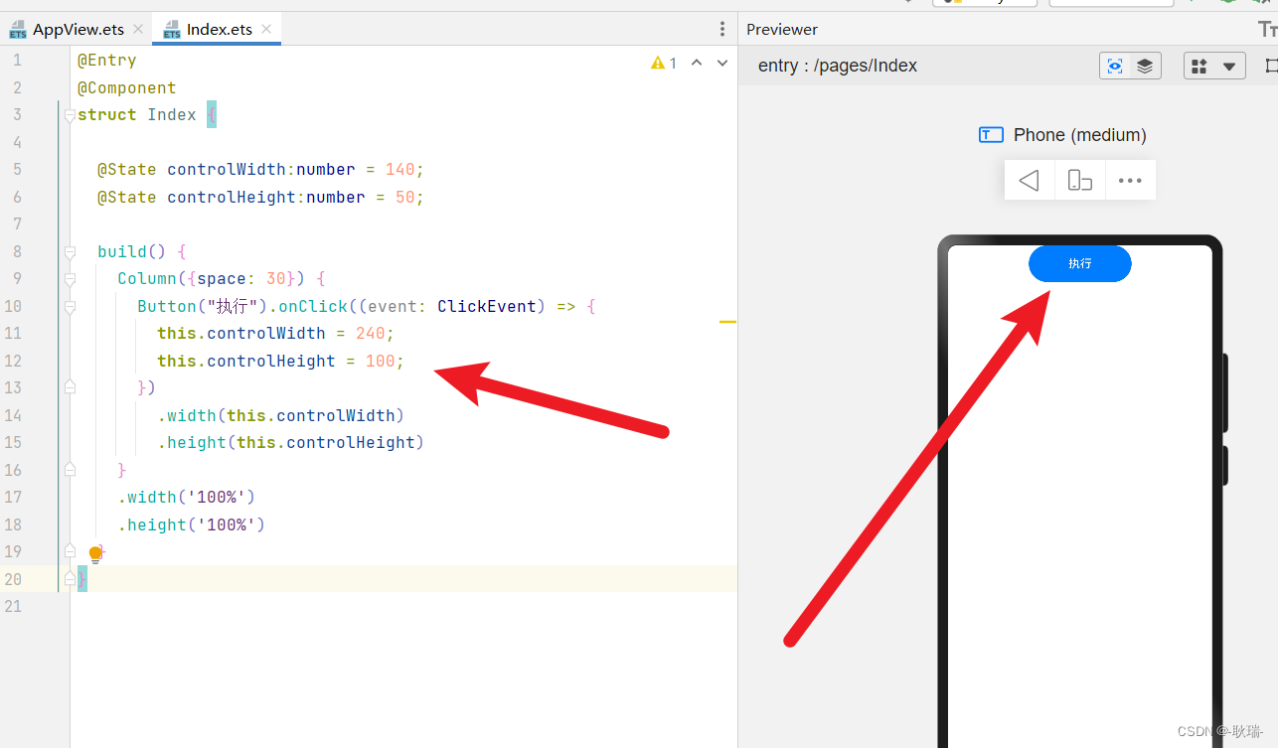
Task: Click the 执行 button in the phone preview
Action: [x=1080, y=263]
